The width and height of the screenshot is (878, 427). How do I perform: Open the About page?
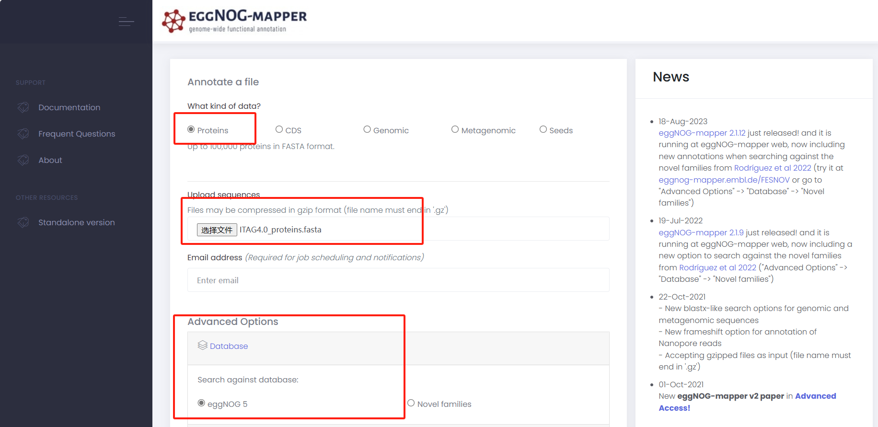tap(50, 160)
